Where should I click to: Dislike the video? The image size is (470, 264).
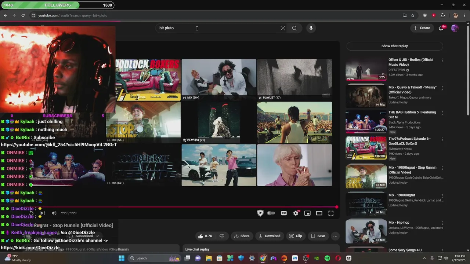(222, 236)
